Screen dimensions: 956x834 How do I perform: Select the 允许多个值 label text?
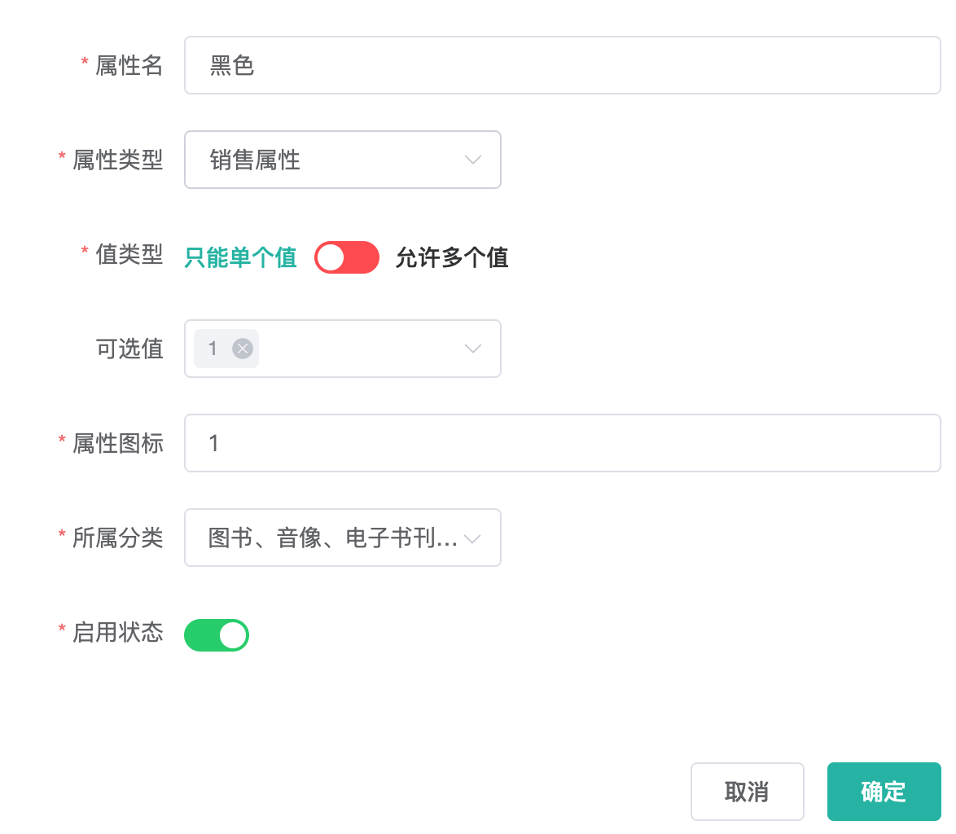[x=452, y=257]
